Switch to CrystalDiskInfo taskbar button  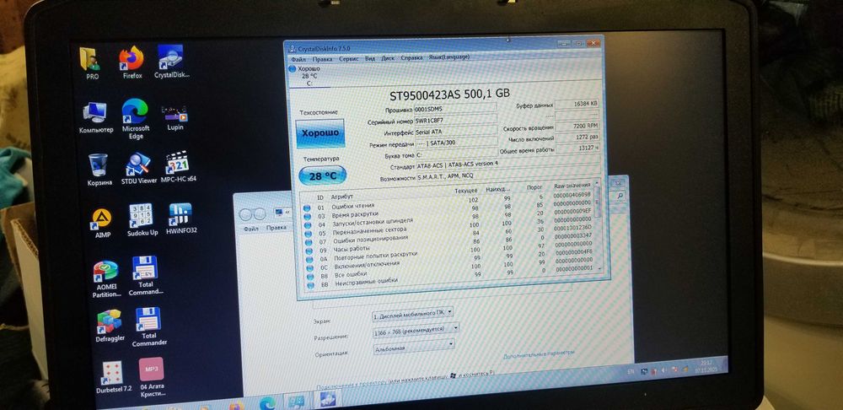pos(327,399)
